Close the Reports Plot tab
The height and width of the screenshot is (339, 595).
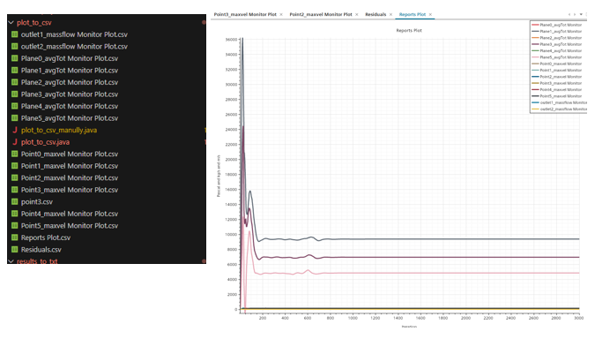point(430,14)
